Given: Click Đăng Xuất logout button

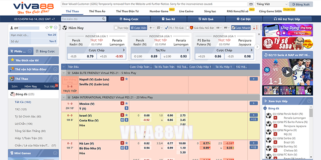Looking at the screenshot, I should tap(301, 4).
